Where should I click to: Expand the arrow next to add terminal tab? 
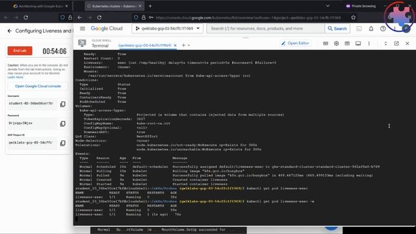[188, 45]
